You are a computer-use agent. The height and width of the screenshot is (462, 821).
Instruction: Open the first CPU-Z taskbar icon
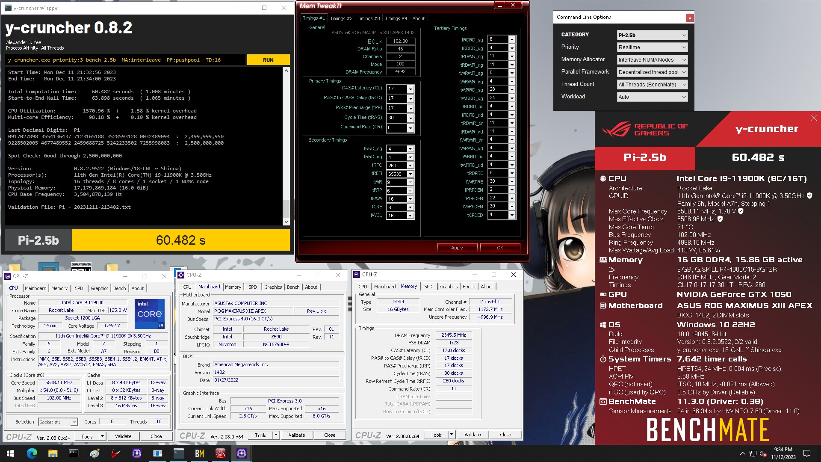pos(136,453)
